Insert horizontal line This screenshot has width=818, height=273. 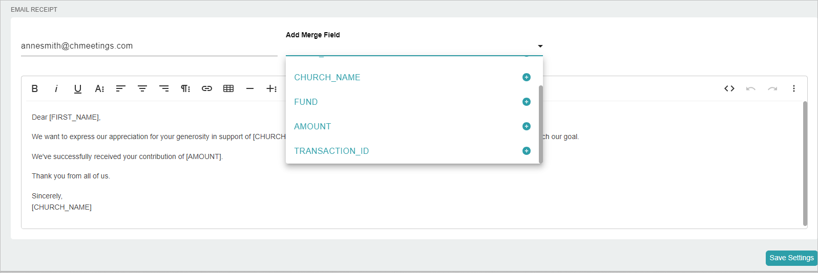pos(250,88)
